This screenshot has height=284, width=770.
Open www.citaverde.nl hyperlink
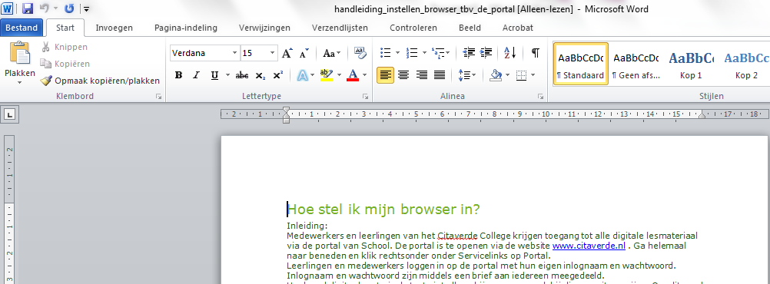tap(589, 246)
